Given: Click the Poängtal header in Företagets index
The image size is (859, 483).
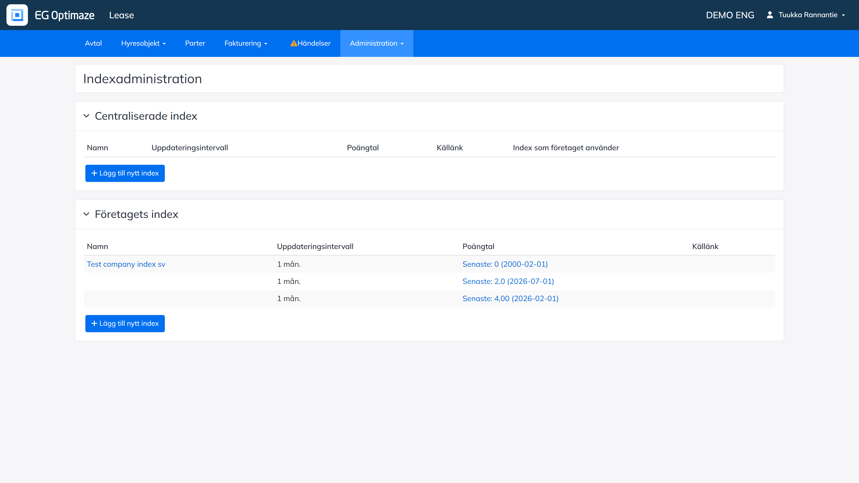Looking at the screenshot, I should click(478, 247).
